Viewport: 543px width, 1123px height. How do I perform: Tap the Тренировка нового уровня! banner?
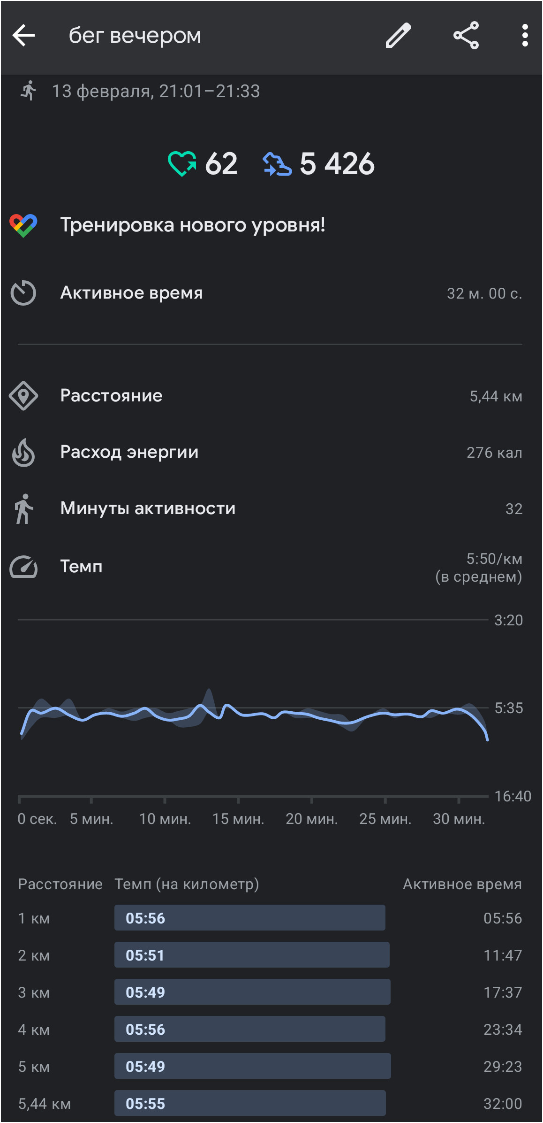(x=271, y=225)
